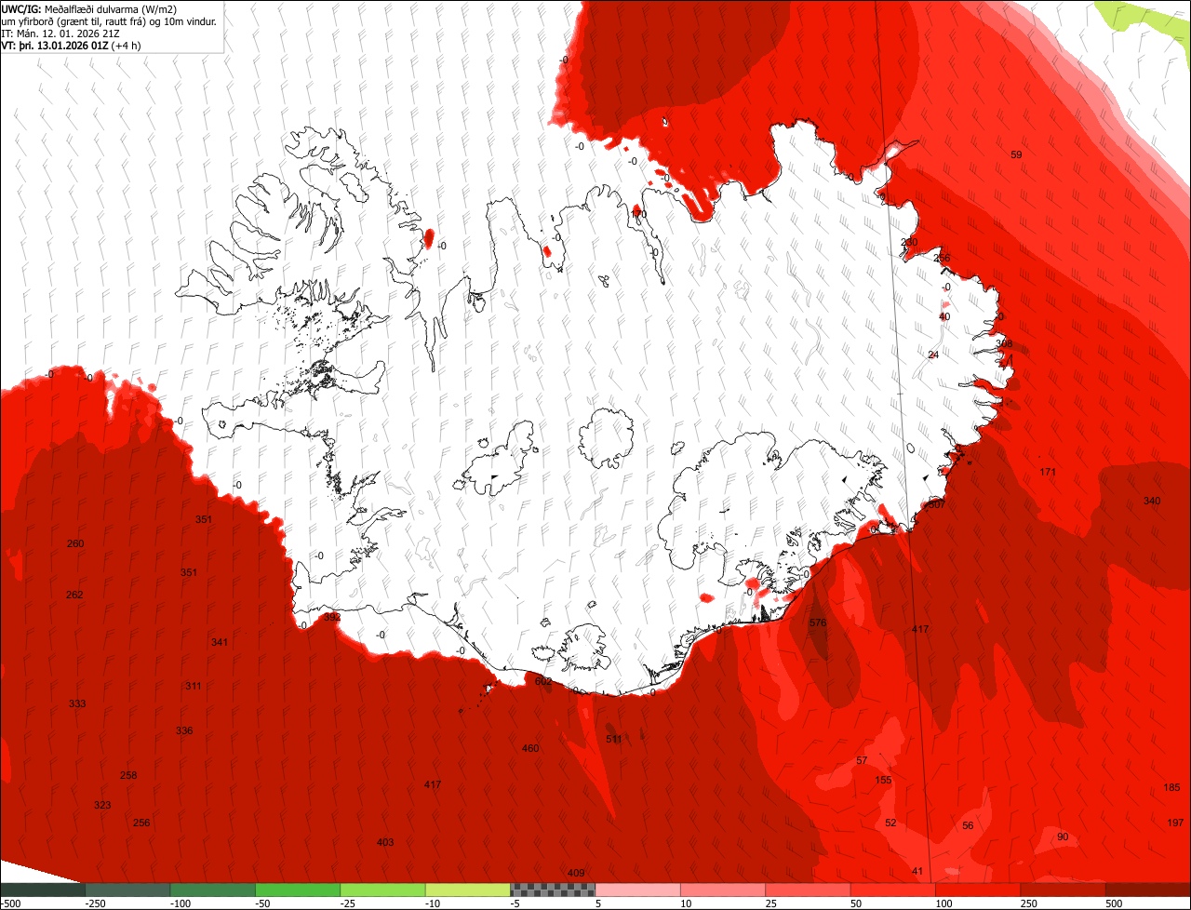Viewport: 1191px width, 910px height.
Task: Click the map value 341
Action: coord(220,642)
